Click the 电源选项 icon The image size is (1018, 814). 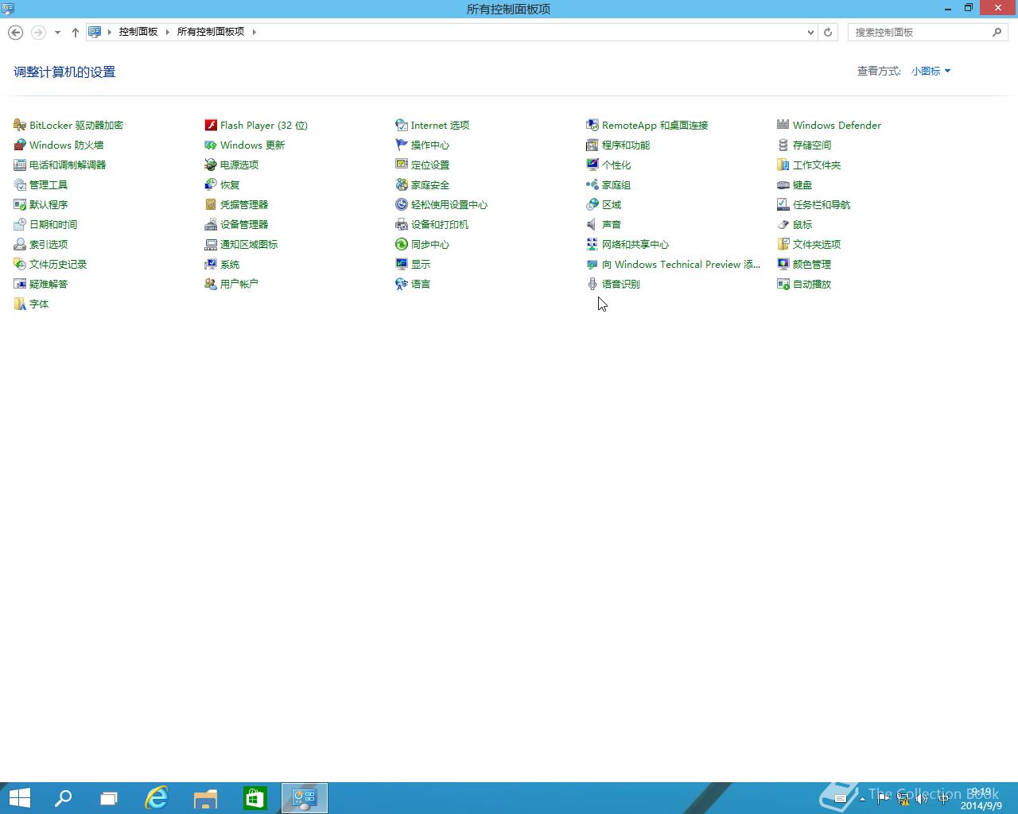pyautogui.click(x=211, y=165)
